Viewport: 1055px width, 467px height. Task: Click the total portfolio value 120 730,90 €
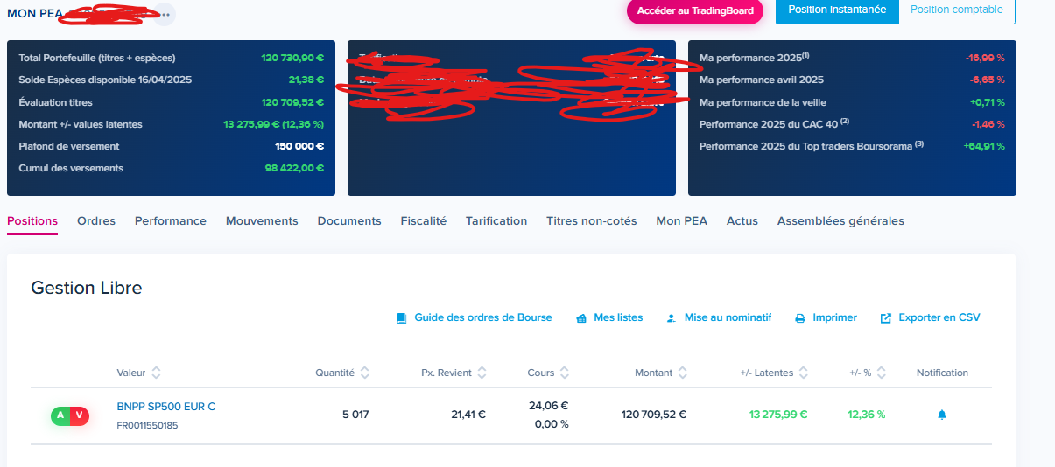click(292, 58)
